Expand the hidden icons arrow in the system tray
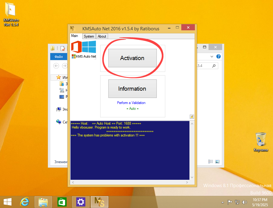 click(x=222, y=202)
